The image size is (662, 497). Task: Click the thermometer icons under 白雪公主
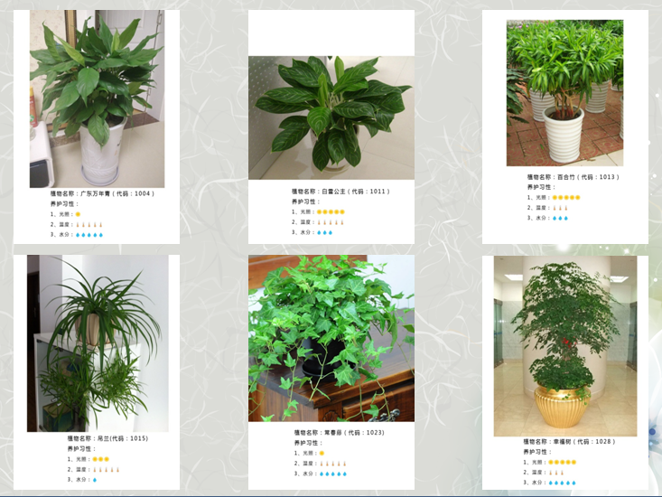click(x=331, y=222)
